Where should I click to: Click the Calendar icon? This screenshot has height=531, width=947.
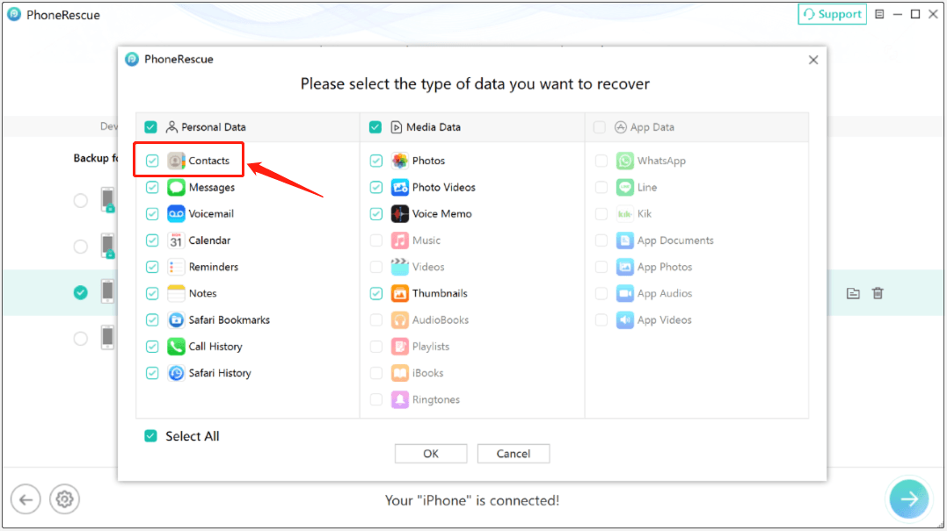coord(176,240)
